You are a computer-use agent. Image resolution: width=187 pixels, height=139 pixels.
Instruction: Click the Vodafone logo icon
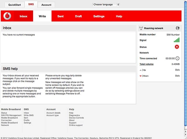(7, 16)
